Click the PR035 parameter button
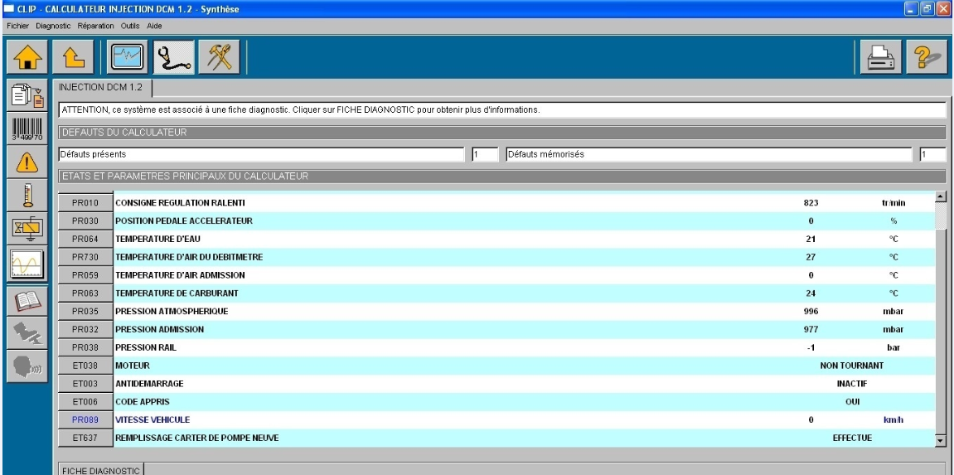The width and height of the screenshot is (954, 475). point(85,312)
